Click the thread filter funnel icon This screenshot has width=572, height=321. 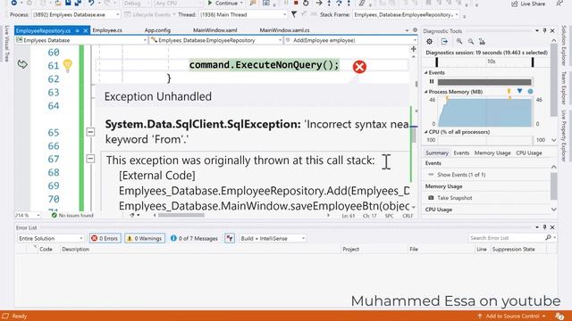[294, 14]
